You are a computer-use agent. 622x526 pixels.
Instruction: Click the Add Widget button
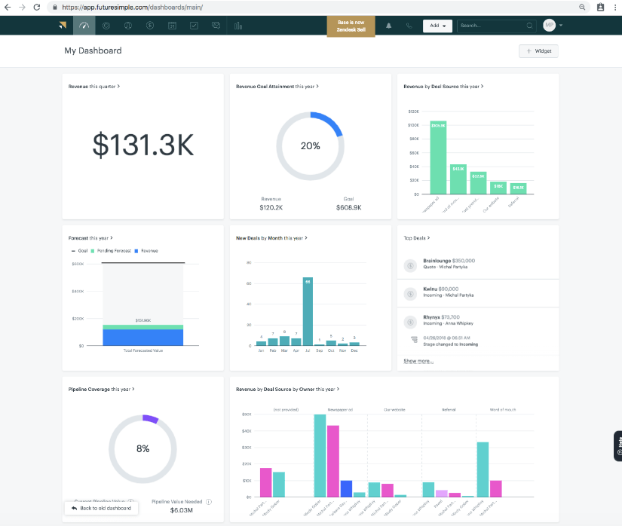click(538, 50)
